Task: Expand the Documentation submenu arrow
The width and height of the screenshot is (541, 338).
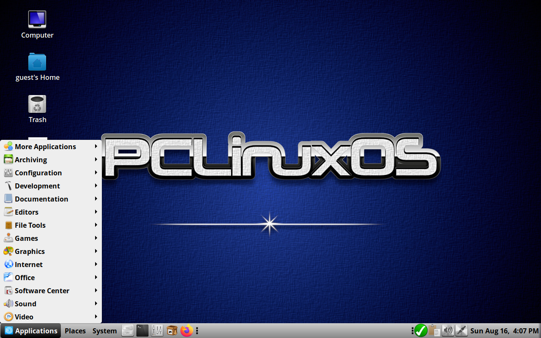Action: [x=96, y=199]
